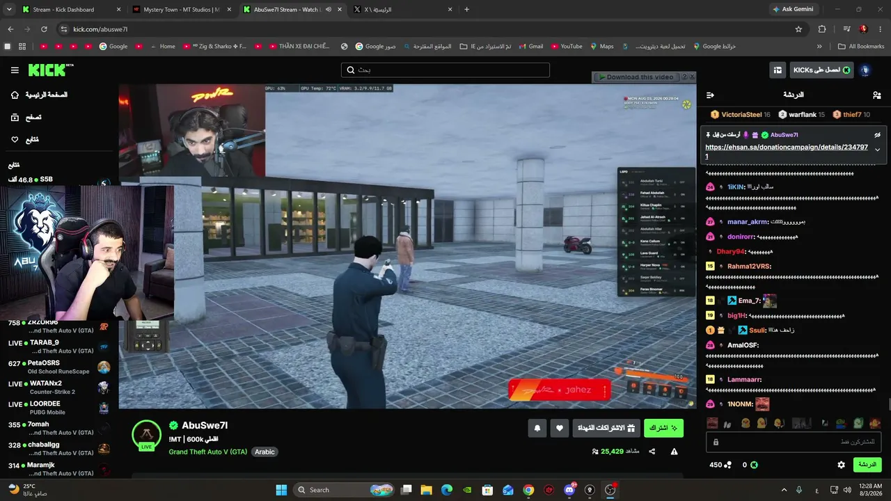
Task: Click the green subscribe button
Action: pyautogui.click(x=663, y=429)
